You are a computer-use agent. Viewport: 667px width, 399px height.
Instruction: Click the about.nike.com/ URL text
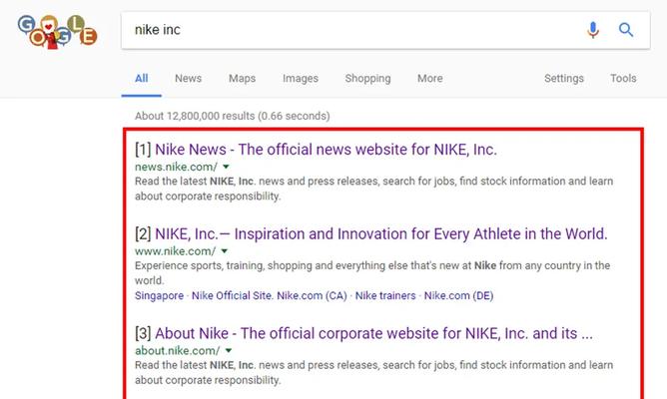click(x=178, y=350)
